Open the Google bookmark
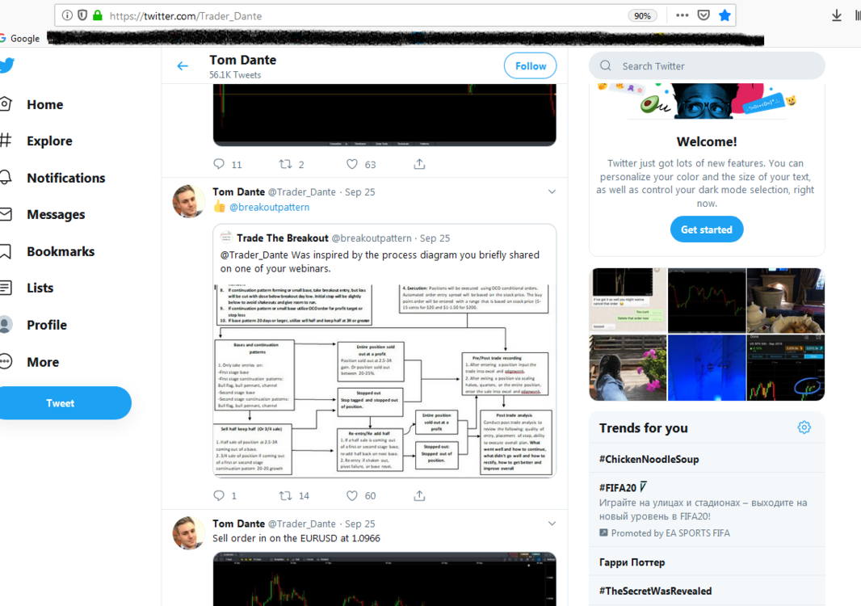 [19, 39]
